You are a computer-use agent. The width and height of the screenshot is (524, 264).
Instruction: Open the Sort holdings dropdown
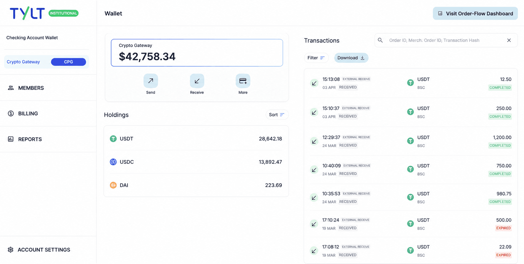click(277, 114)
